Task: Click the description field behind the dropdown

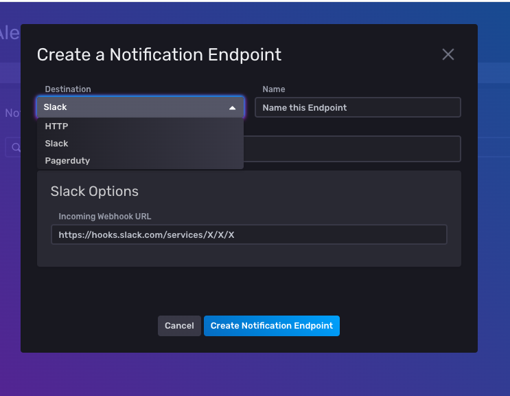Action: pos(352,148)
